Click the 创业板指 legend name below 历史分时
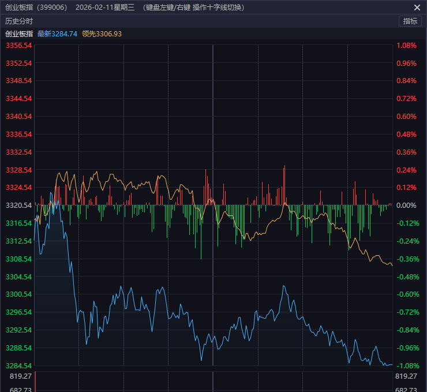The image size is (427, 392). pyautogui.click(x=19, y=34)
